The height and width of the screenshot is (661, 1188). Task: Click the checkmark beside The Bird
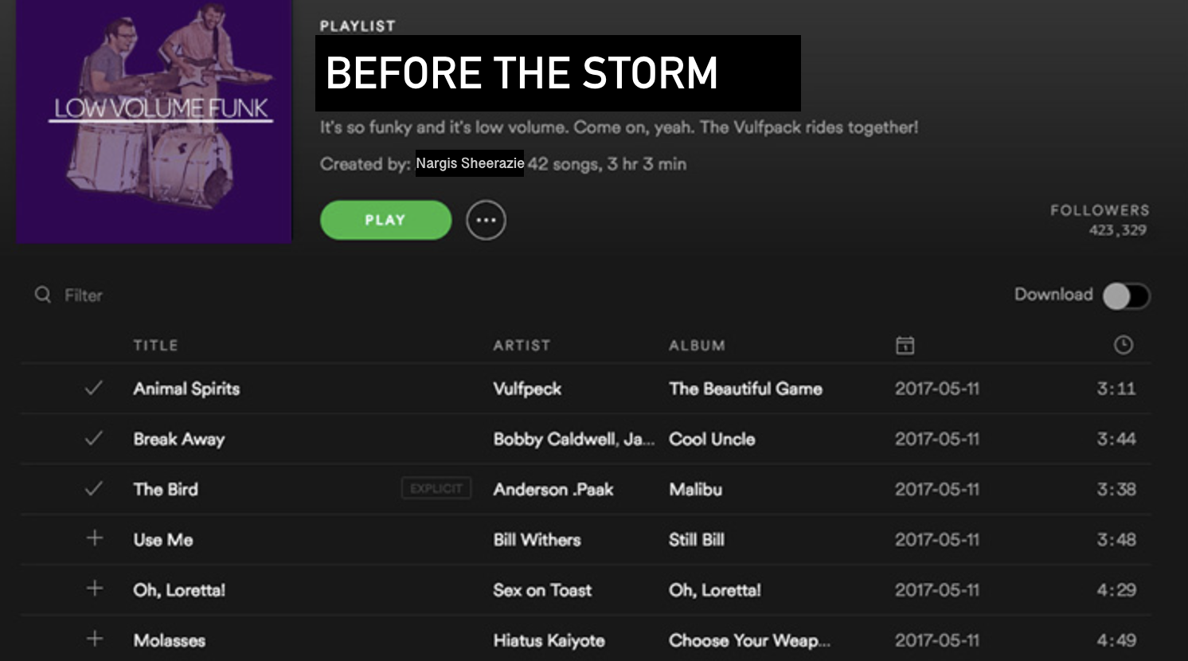94,489
